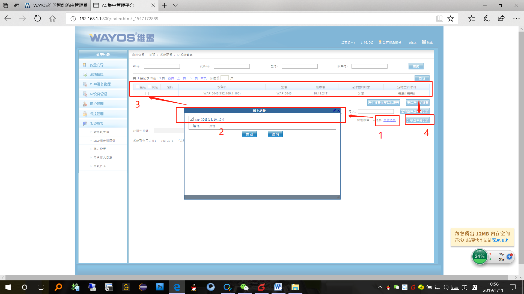Focus the 型号 filter input
Image resolution: width=524 pixels, height=294 pixels.
(x=300, y=66)
